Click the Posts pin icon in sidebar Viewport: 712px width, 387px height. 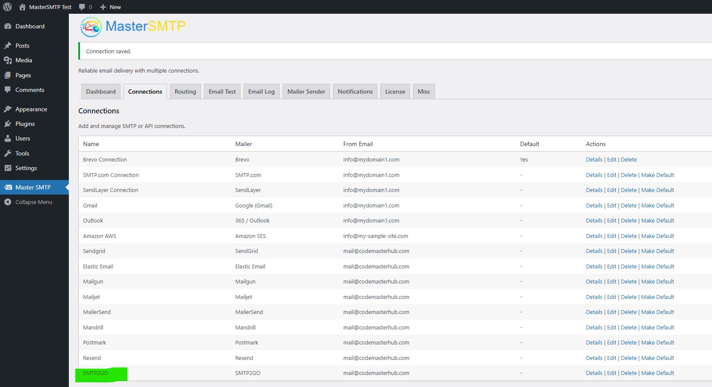click(x=8, y=46)
